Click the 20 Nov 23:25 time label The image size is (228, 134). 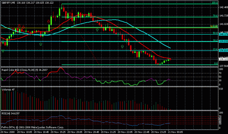click(159, 132)
